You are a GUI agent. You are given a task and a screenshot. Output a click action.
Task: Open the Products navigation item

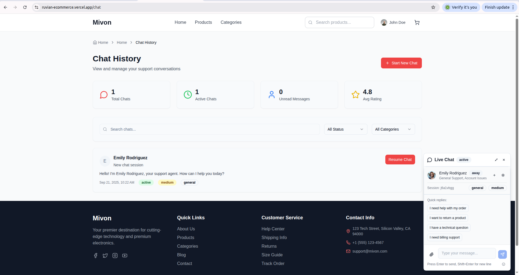[203, 22]
